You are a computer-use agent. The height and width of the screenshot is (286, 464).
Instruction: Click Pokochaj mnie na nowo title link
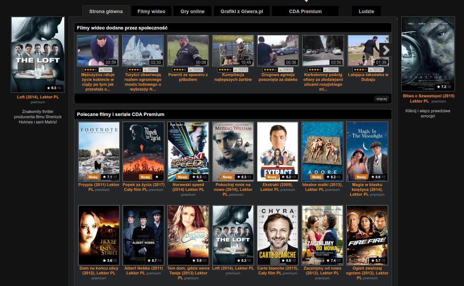pos(233,189)
